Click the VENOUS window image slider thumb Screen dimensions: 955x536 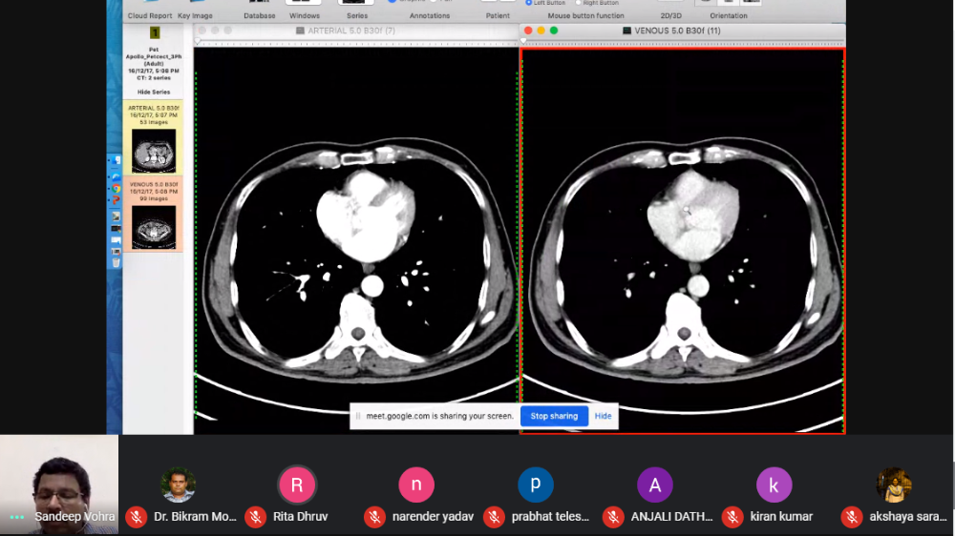tap(523, 41)
